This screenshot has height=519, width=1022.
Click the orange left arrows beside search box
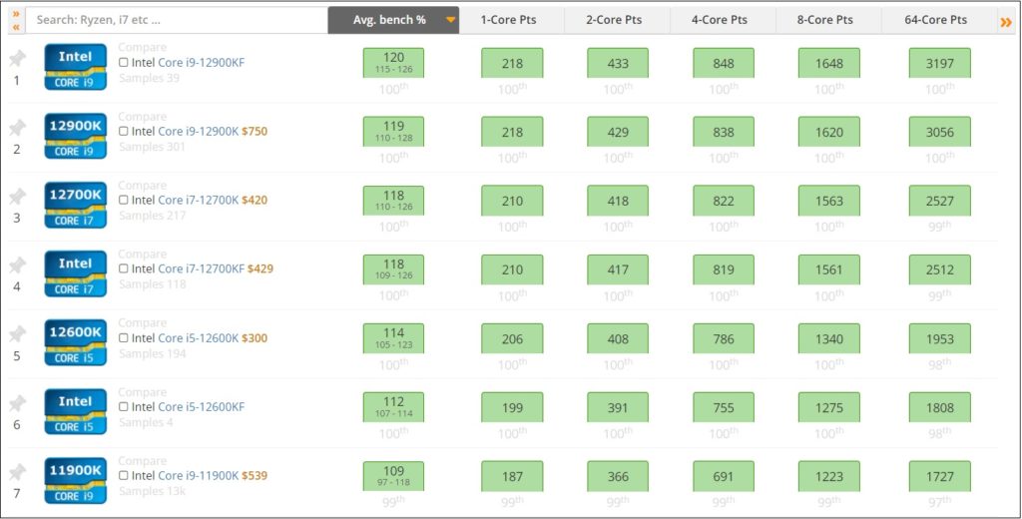[16, 20]
